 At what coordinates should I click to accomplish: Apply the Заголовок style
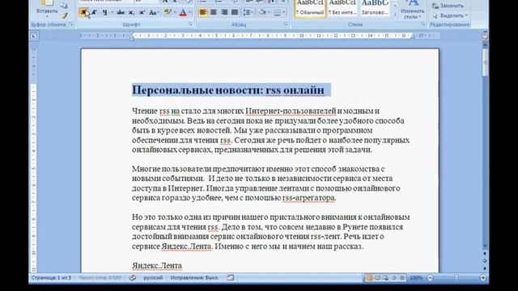tap(375, 8)
